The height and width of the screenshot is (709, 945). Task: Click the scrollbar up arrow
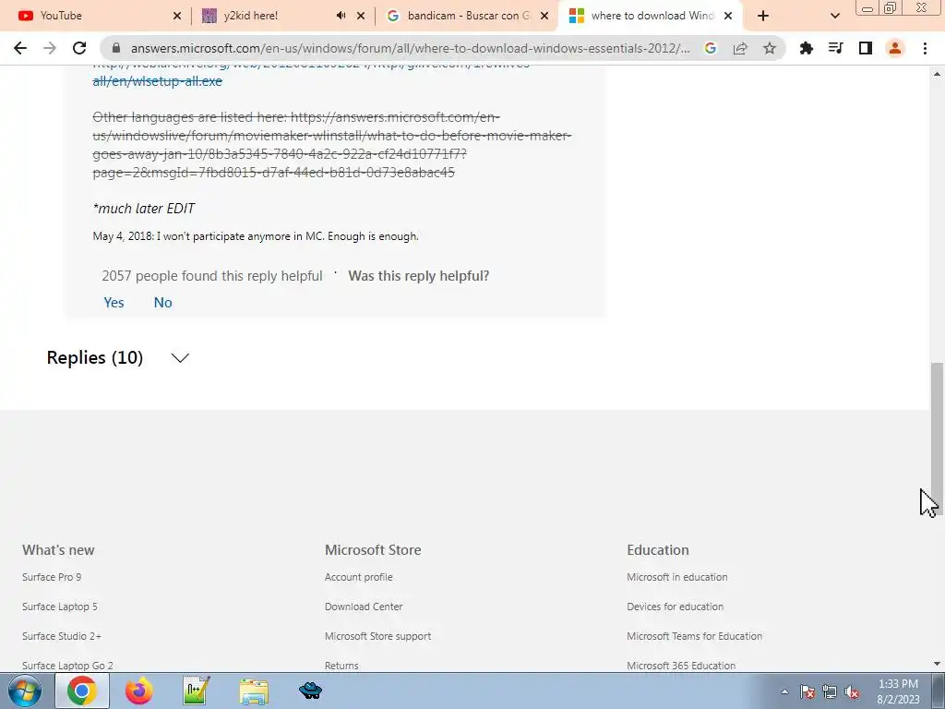(937, 74)
